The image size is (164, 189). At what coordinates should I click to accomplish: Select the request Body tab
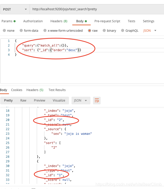pyautogui.click(x=81, y=21)
